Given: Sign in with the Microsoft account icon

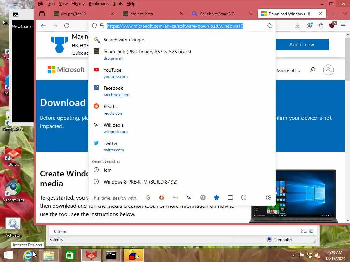Looking at the screenshot, I should [328, 70].
